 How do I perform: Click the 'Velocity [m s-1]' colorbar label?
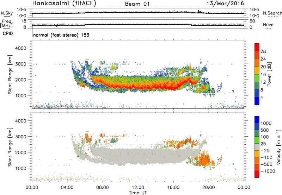278,147
